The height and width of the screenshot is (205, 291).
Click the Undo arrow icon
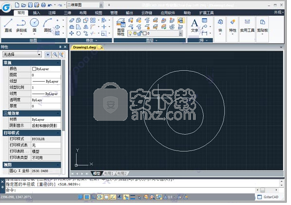50,5
